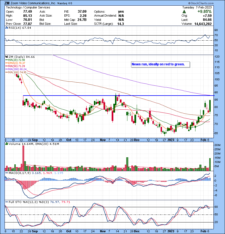Click the stochastic %D value 79.71

click(x=66, y=202)
